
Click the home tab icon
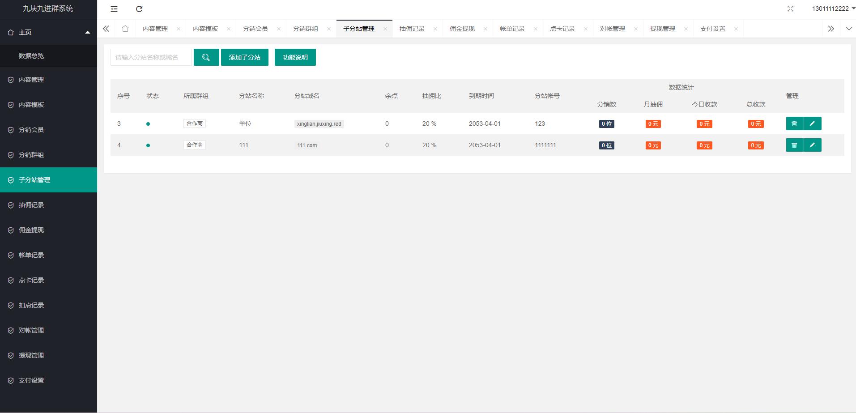[125, 29]
